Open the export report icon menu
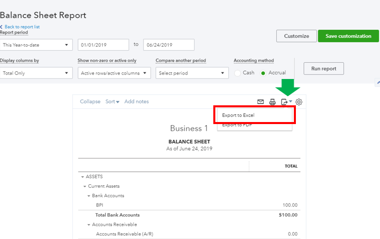Screen dimensions: 380x239 click(x=286, y=102)
